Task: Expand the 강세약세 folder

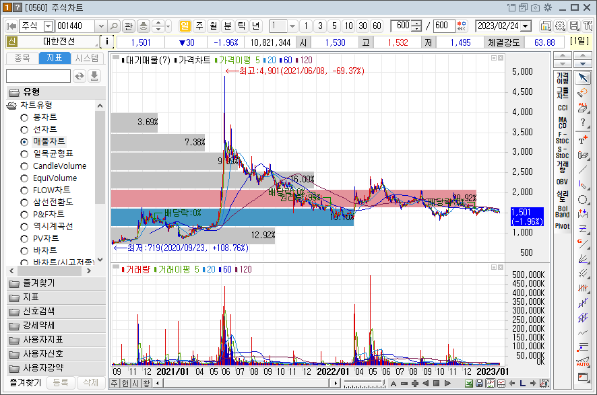Action: (56, 326)
